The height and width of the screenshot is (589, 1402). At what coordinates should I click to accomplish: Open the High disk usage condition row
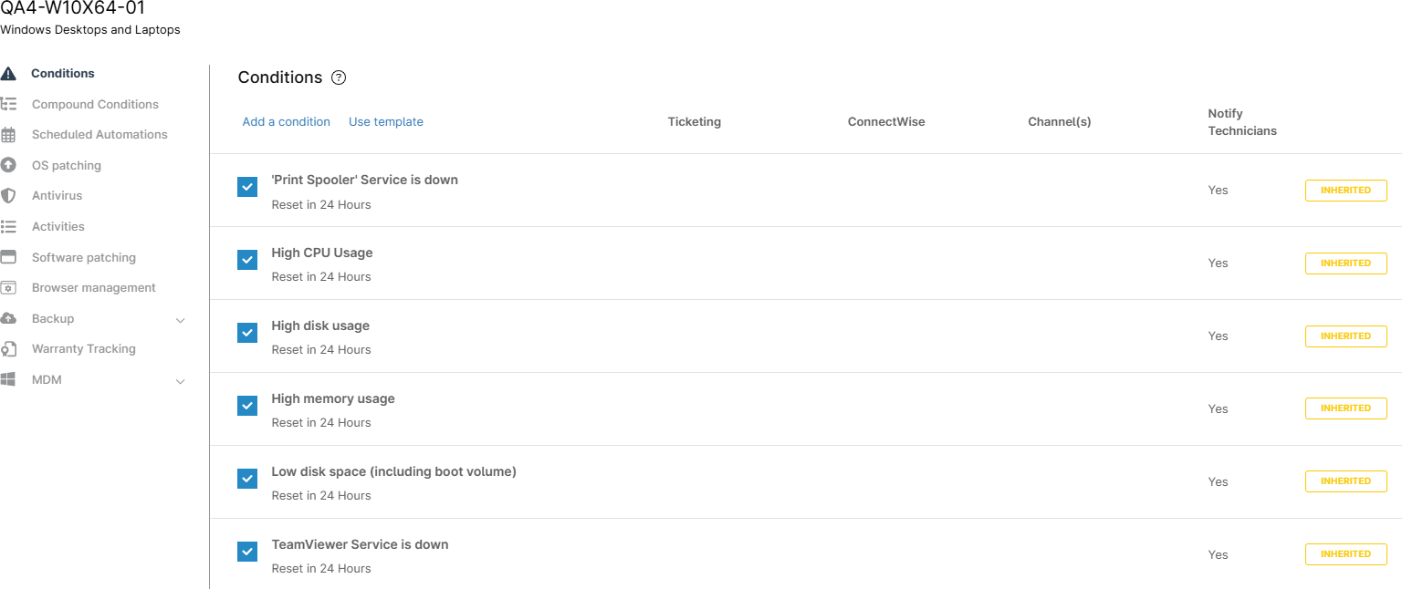pyautogui.click(x=320, y=326)
